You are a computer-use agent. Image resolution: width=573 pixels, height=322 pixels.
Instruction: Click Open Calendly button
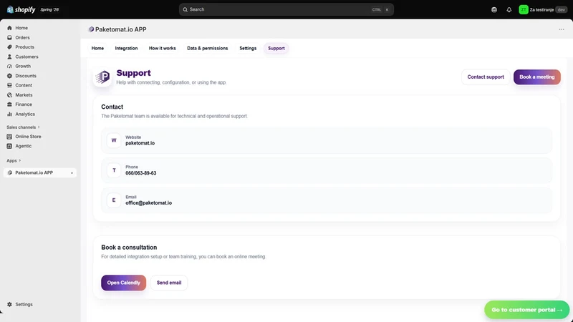point(123,283)
